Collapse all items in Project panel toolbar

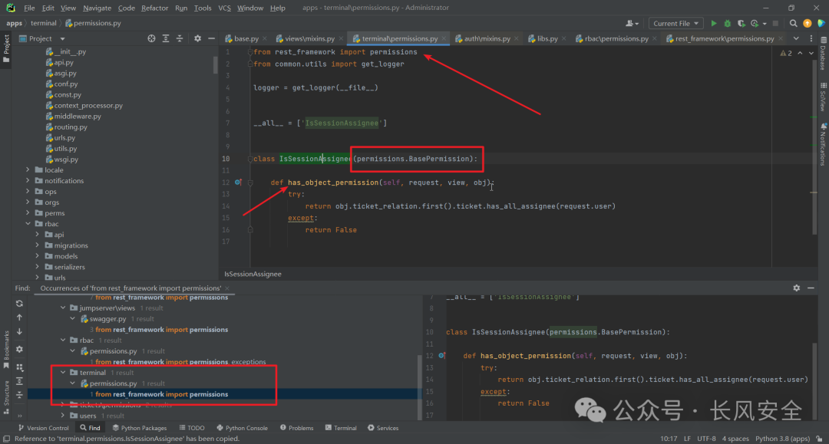[180, 38]
